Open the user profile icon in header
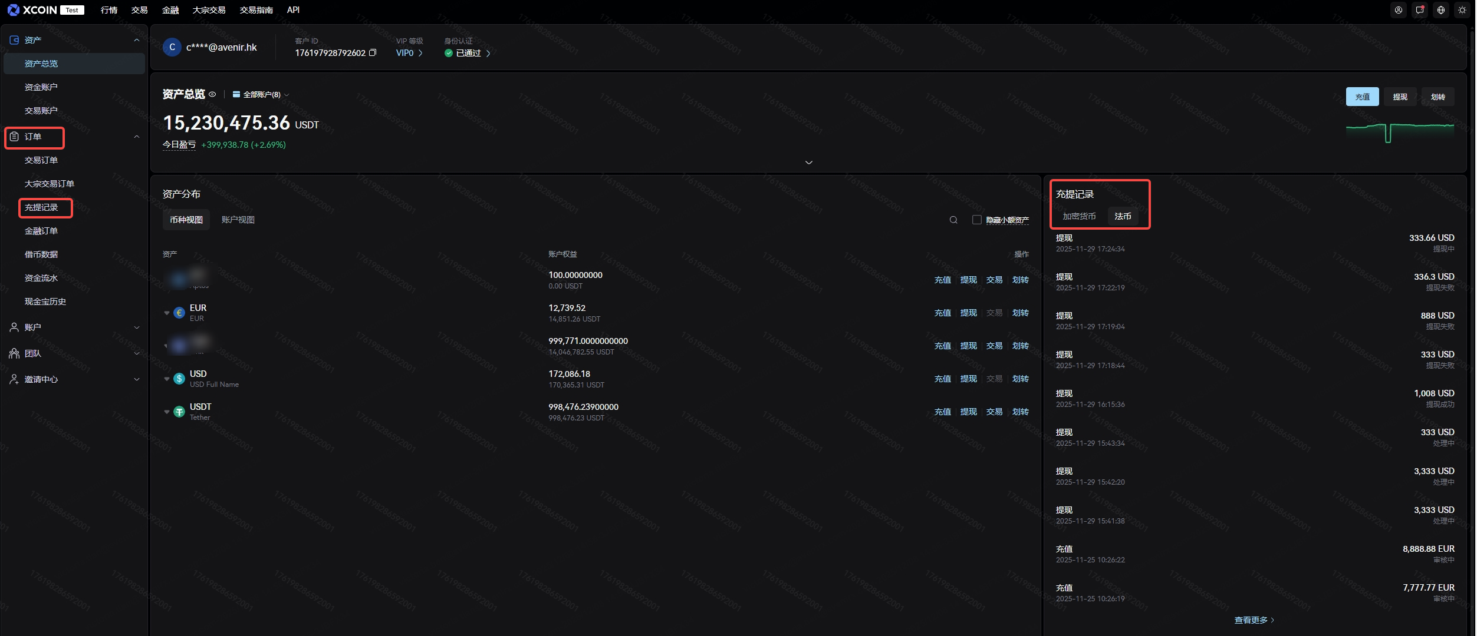The image size is (1477, 636). (x=1399, y=10)
